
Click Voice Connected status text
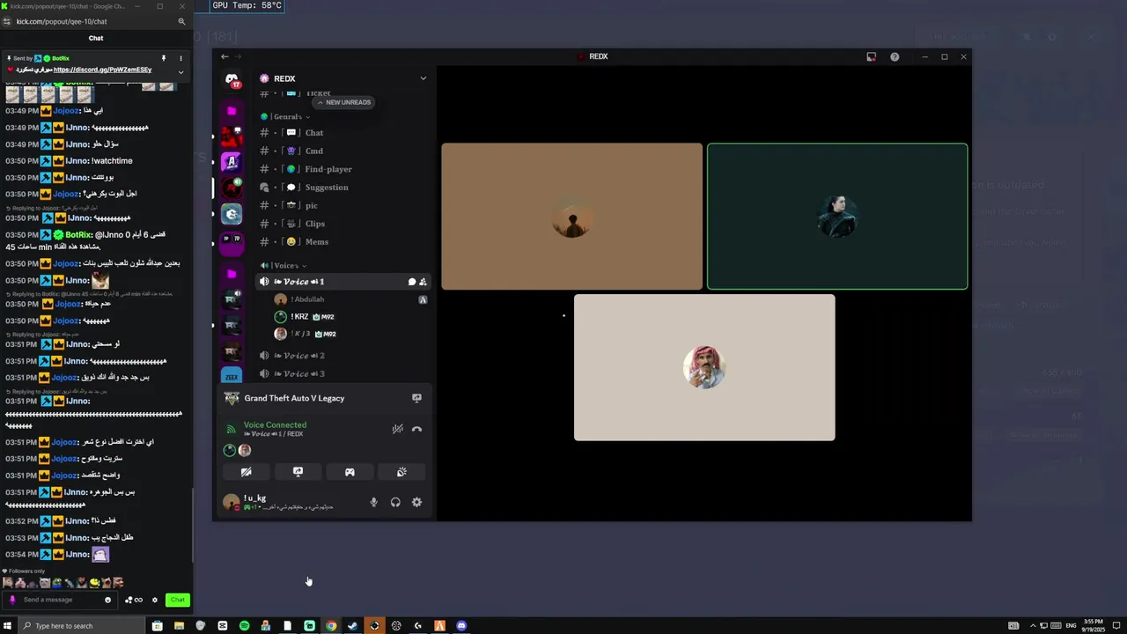tap(275, 424)
